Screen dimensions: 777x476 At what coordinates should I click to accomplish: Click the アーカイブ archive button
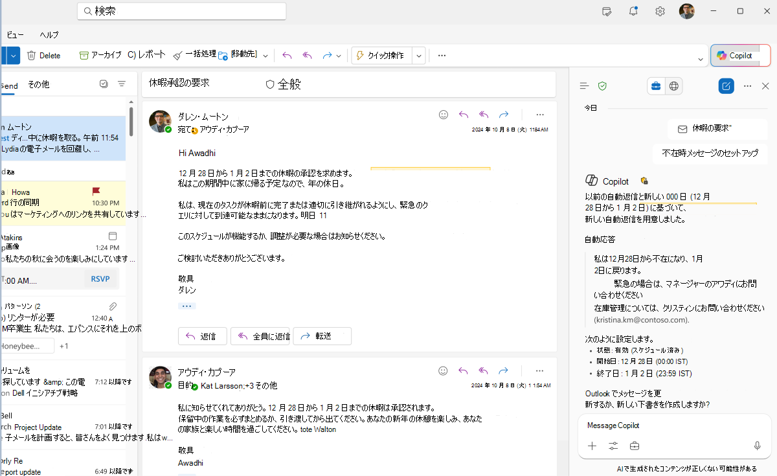[100, 56]
